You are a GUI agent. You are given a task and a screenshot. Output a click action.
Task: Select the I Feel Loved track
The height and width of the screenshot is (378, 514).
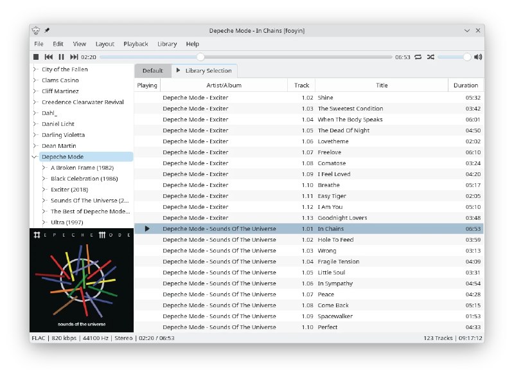(309, 174)
